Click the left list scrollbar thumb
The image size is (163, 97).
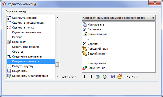(x=57, y=64)
